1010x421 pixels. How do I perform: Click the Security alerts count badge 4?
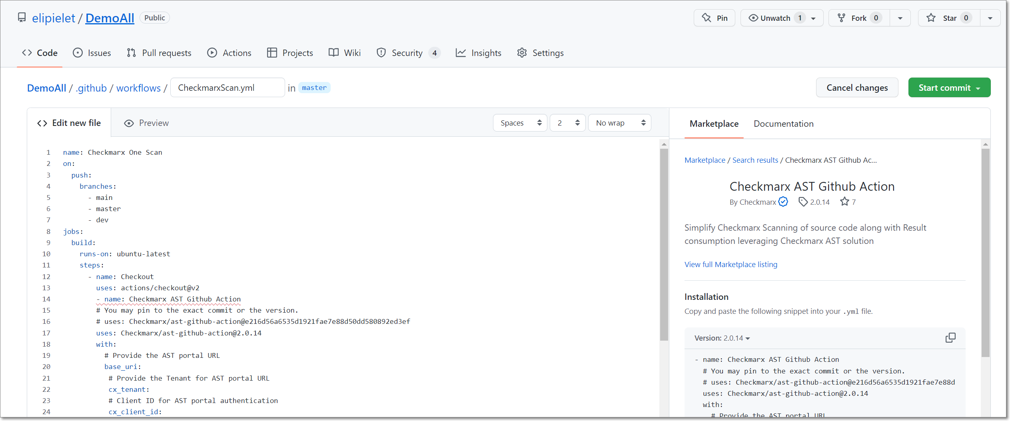434,53
